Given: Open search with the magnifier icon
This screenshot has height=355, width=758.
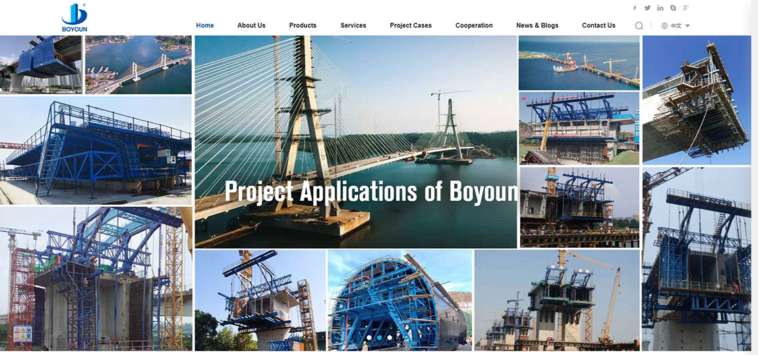Looking at the screenshot, I should tap(639, 26).
